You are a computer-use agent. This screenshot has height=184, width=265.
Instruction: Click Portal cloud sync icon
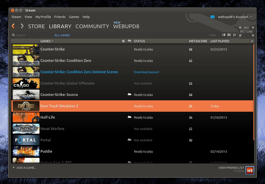(130, 140)
